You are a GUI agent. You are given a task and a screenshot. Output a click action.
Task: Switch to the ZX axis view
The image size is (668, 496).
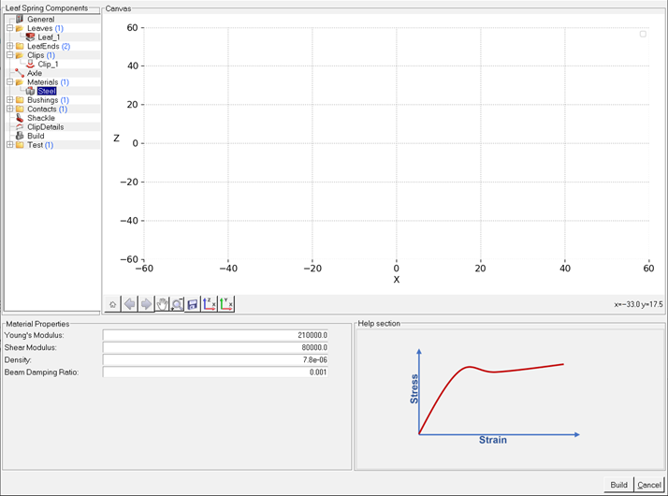[210, 304]
